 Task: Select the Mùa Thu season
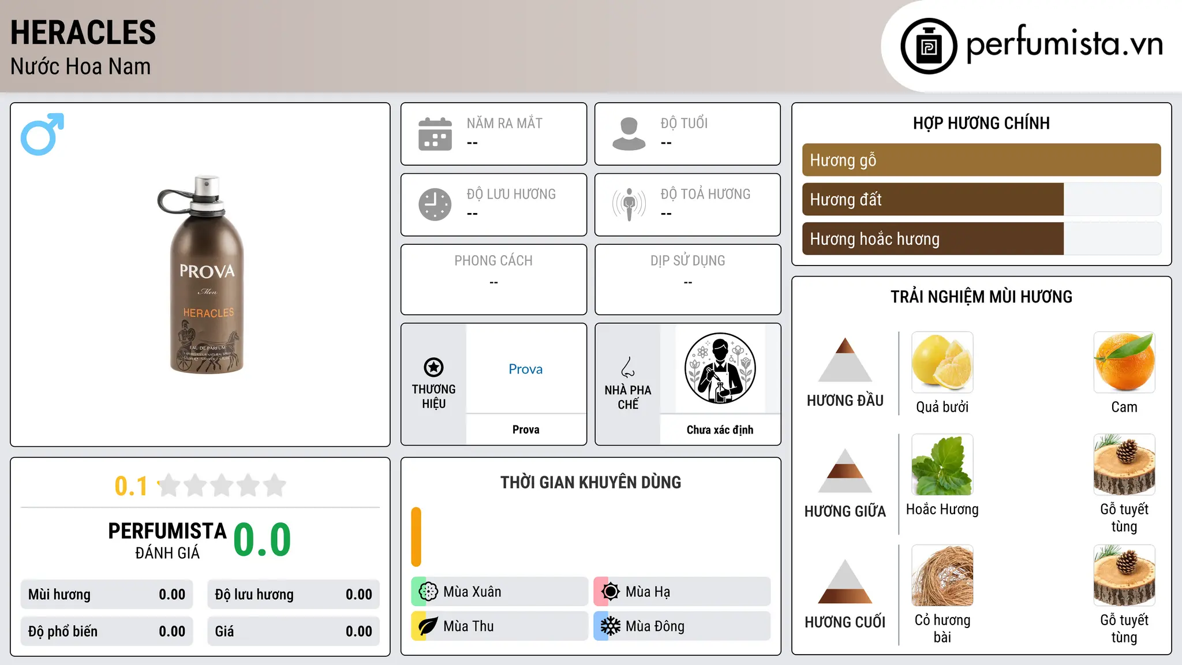500,626
